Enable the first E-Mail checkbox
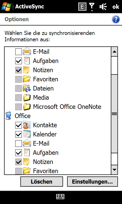 [x=19, y=52]
